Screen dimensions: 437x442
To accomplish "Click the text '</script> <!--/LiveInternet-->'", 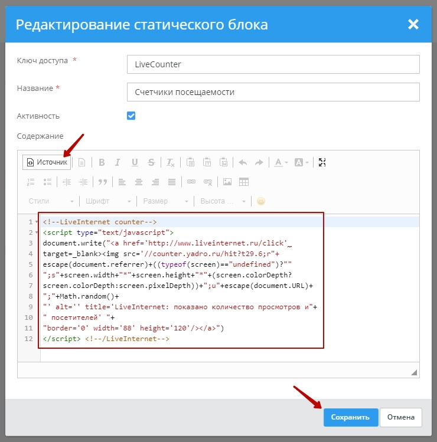I will [x=106, y=339].
